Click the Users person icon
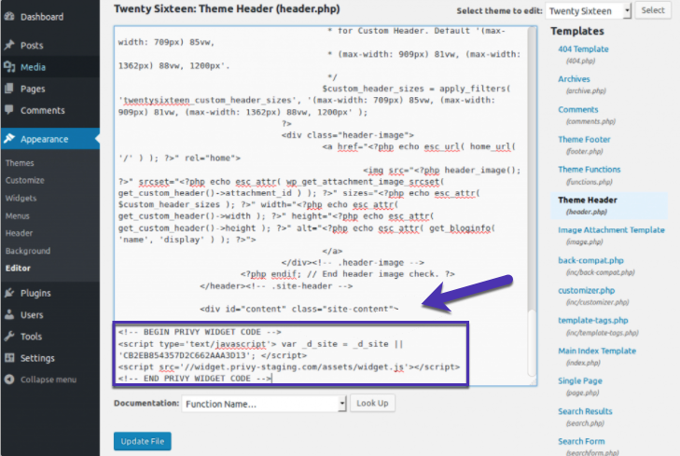The height and width of the screenshot is (456, 680). click(x=9, y=314)
